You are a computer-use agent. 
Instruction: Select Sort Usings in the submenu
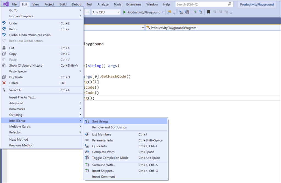[100, 121]
